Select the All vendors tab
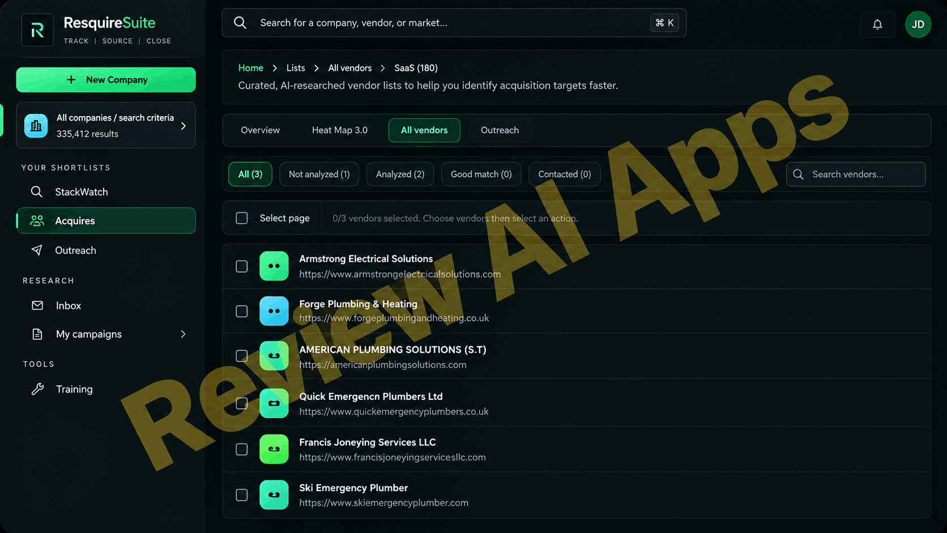 pyautogui.click(x=424, y=130)
